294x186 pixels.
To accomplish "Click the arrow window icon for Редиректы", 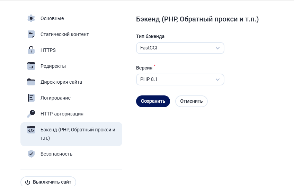I will tap(31, 66).
